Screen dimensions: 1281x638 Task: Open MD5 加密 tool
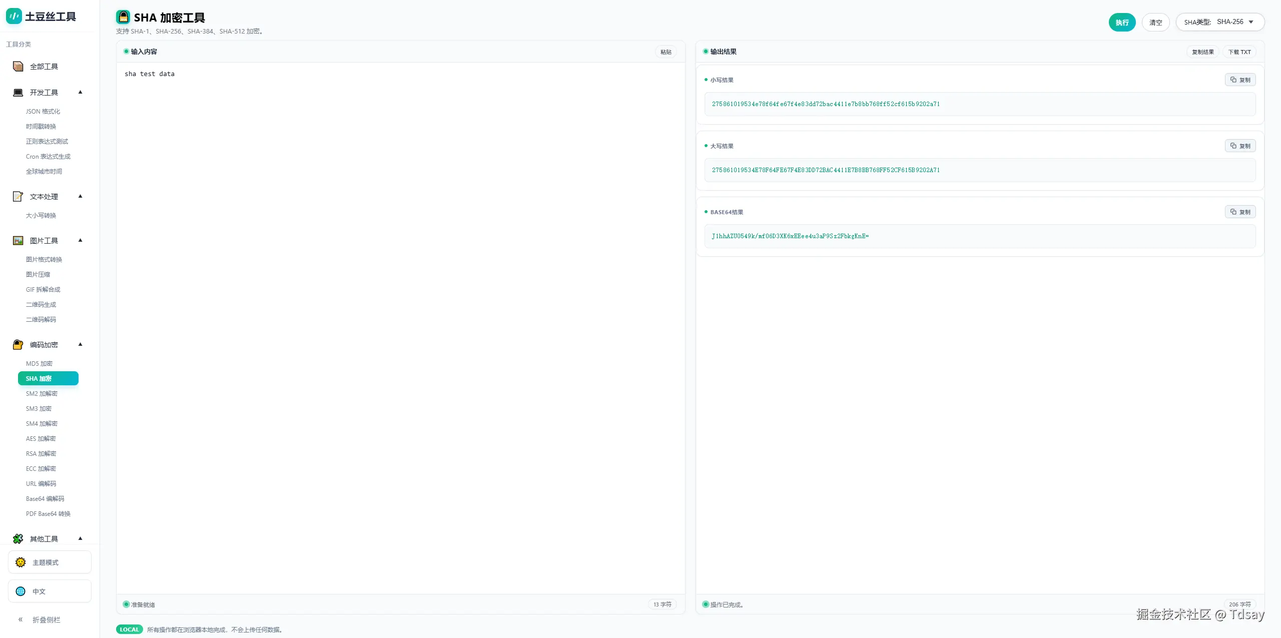[39, 364]
